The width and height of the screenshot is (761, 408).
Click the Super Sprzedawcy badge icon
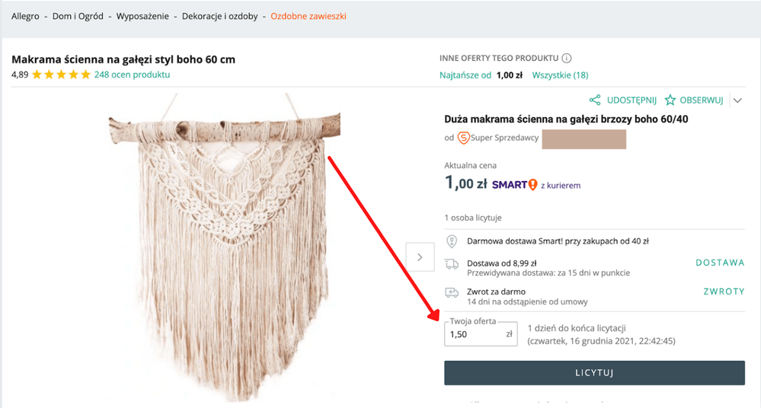click(463, 138)
